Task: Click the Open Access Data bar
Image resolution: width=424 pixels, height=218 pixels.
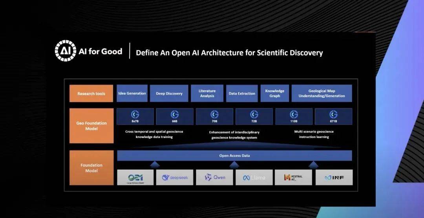Action: click(234, 156)
